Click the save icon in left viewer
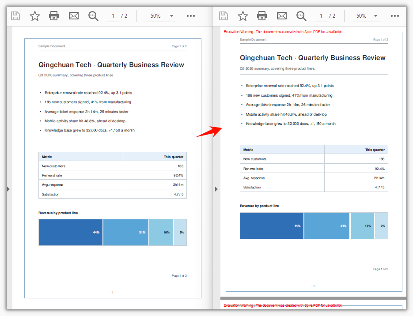 tap(15, 16)
